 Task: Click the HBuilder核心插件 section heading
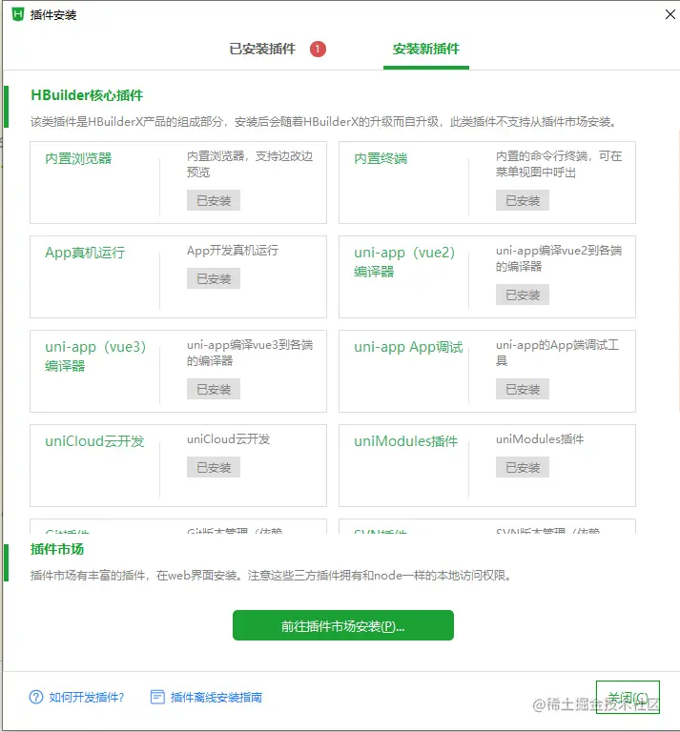coord(87,95)
